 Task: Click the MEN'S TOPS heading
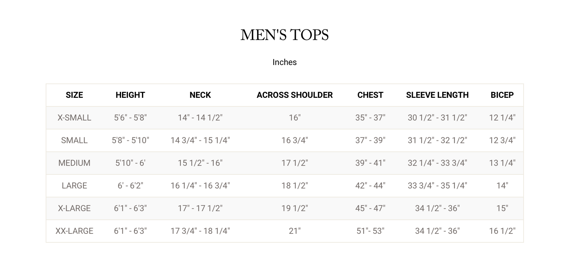tap(284, 35)
